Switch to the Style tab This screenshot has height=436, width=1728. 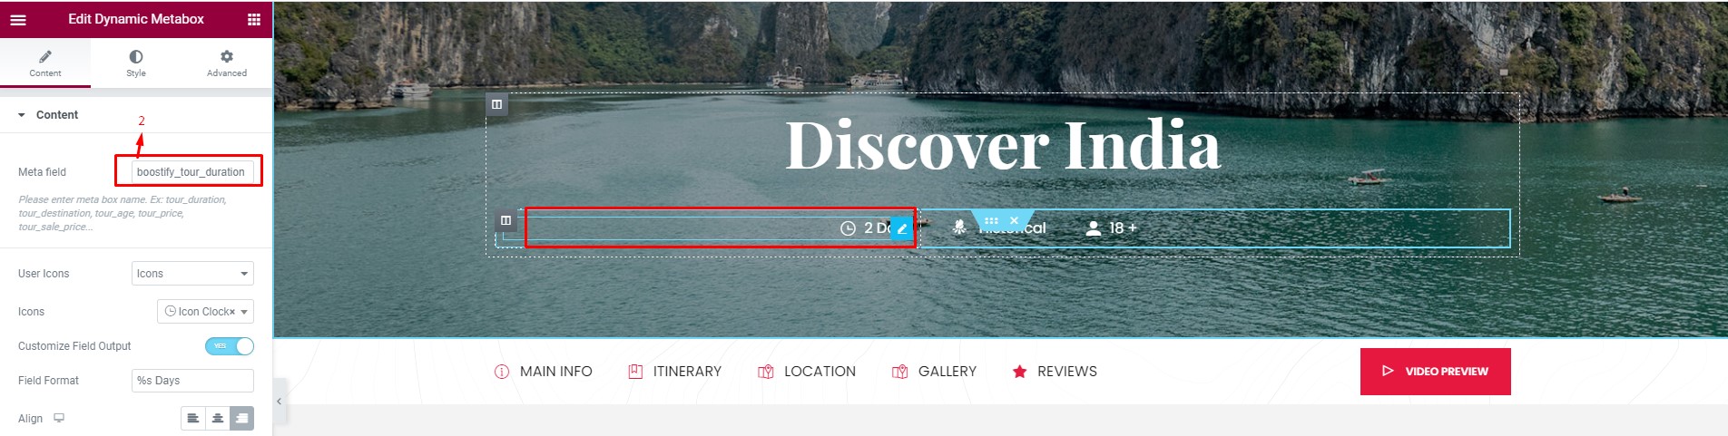(136, 63)
